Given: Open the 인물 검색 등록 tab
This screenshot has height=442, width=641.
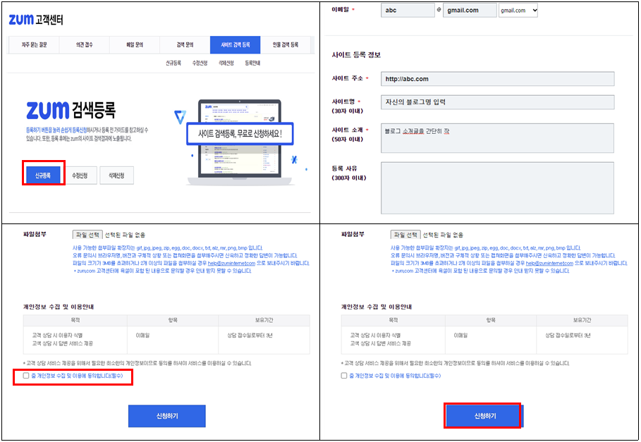Looking at the screenshot, I should (286, 45).
